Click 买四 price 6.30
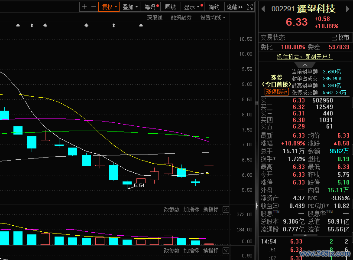Screen dimensions: 353x260 coord(299,120)
